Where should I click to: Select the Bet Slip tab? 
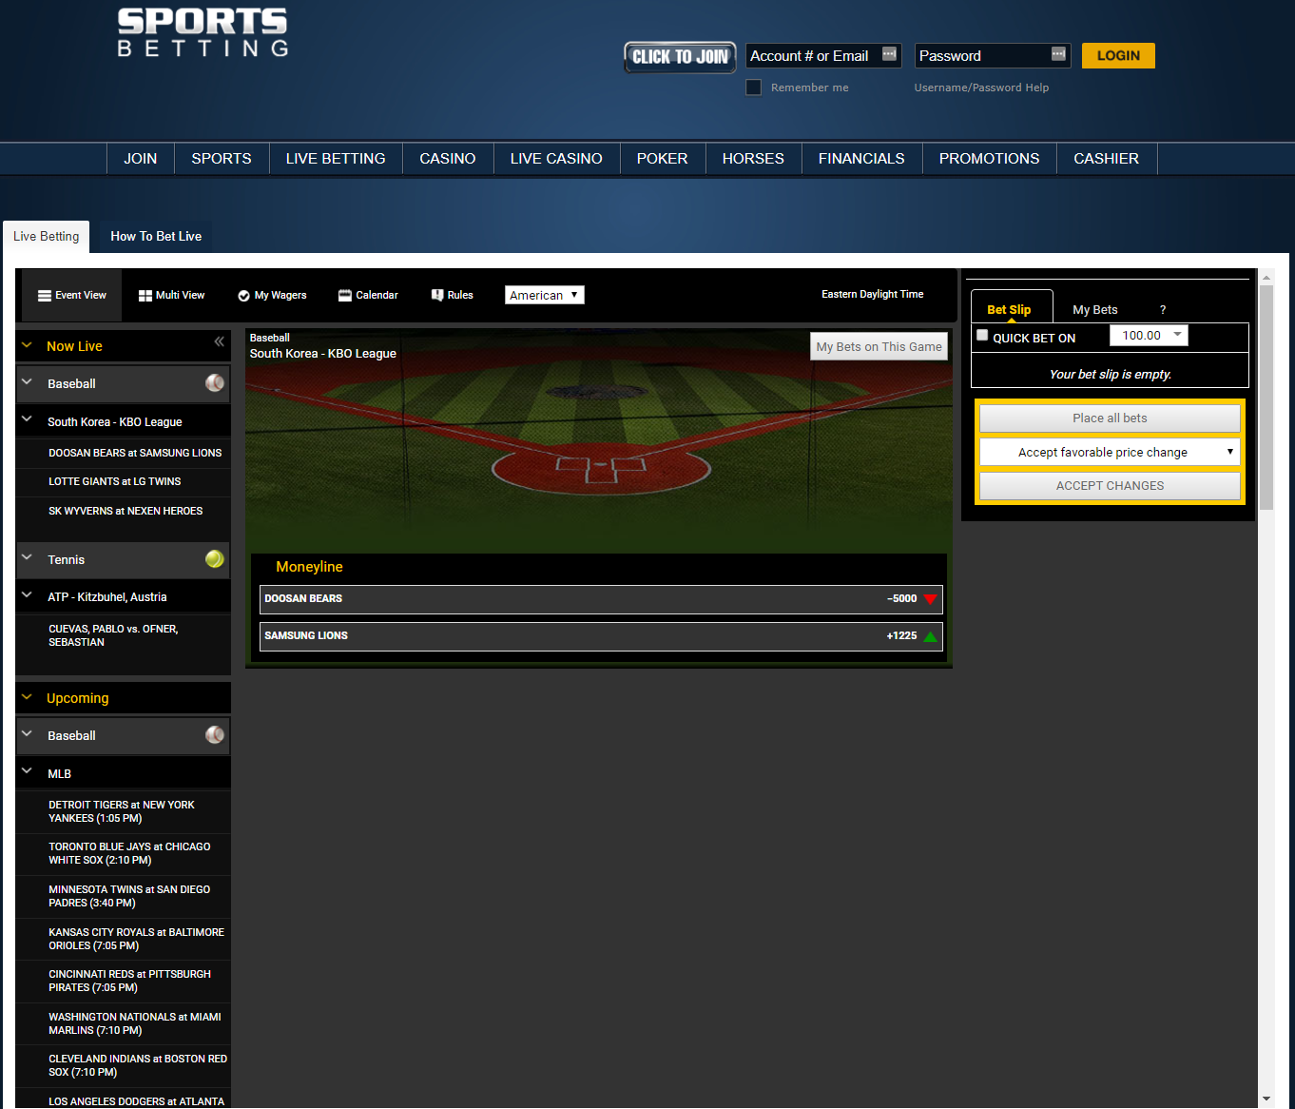[1012, 307]
